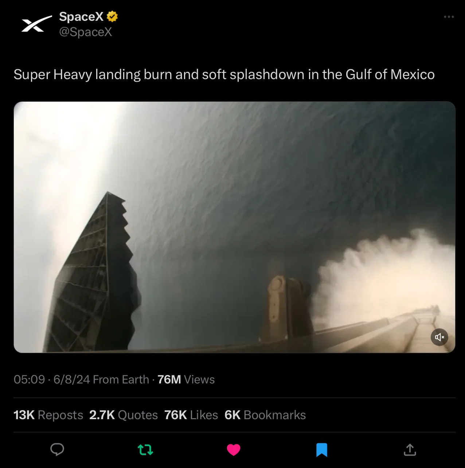Open the three-dot more options menu

click(x=449, y=17)
